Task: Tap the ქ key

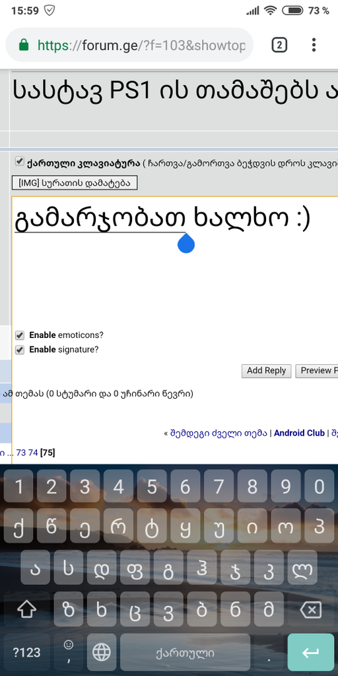Action: 18,526
